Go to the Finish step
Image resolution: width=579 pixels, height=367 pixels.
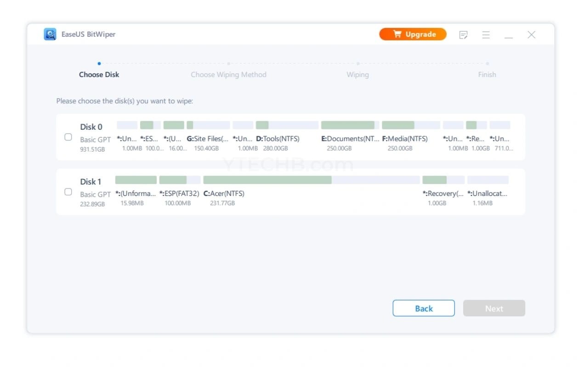(487, 74)
